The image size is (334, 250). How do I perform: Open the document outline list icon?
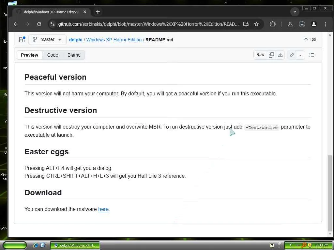[312, 55]
